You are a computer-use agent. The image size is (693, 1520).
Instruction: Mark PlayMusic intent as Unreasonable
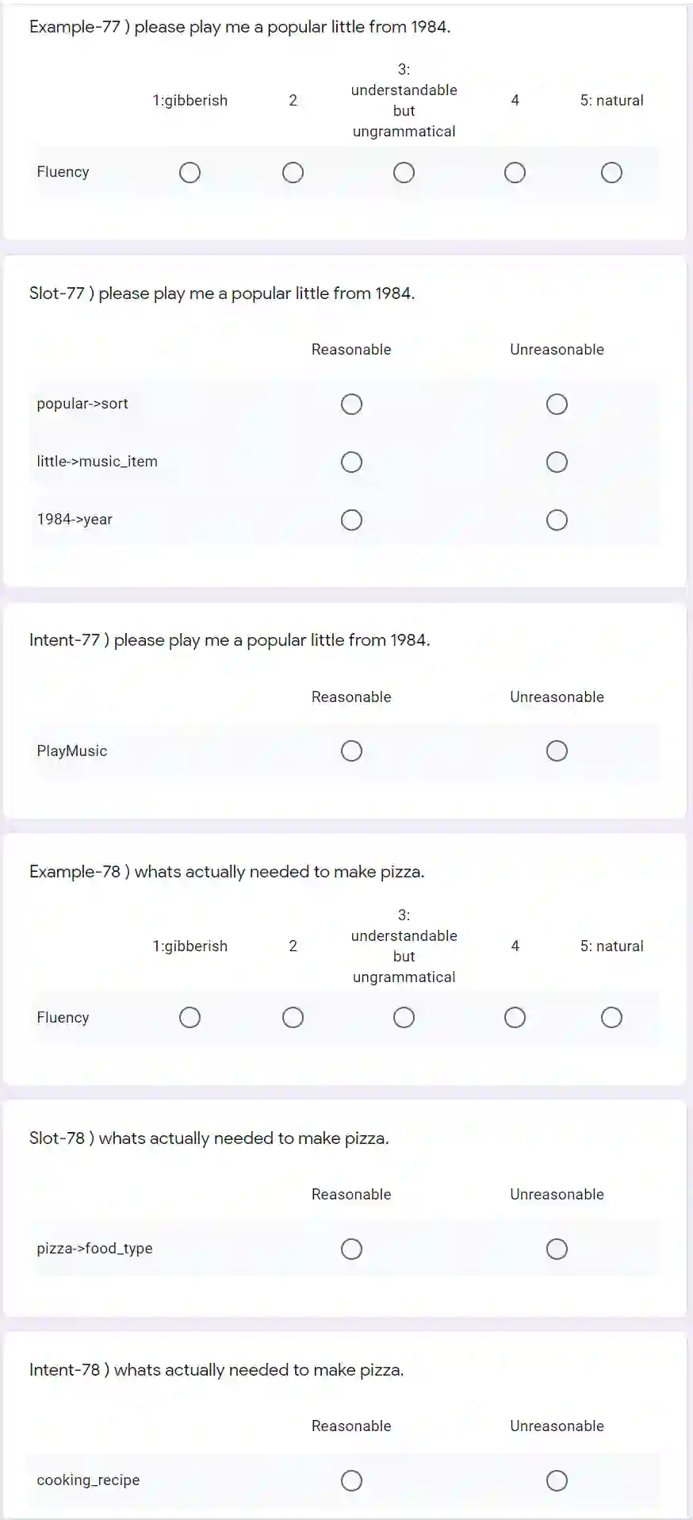coord(557,751)
